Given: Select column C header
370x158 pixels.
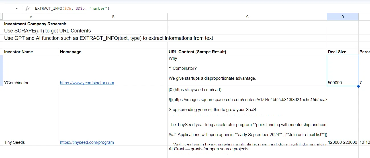Looking at the screenshot, I should pyautogui.click(x=247, y=17).
